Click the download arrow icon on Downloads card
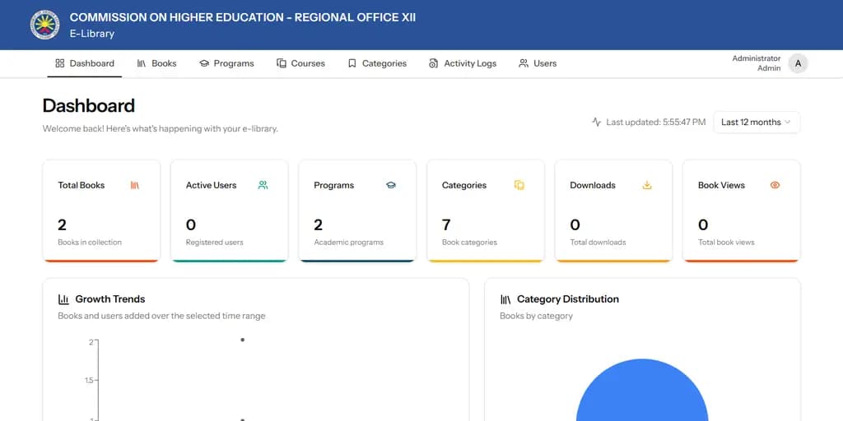Screen dimensions: 843x421 tap(647, 185)
